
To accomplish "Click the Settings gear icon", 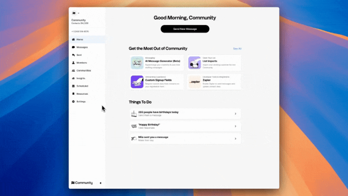I will (73, 102).
